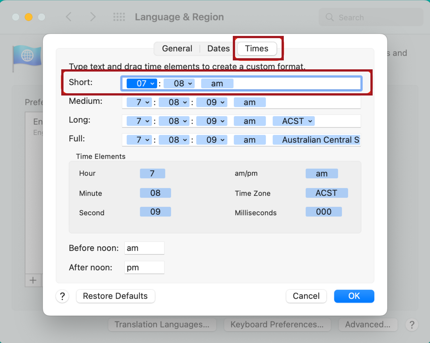430x343 pixels.
Task: Click the Search field
Action: tap(371, 17)
